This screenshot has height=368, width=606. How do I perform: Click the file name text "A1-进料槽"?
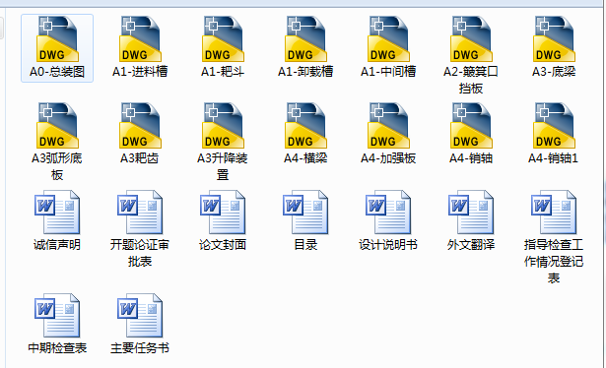point(140,72)
